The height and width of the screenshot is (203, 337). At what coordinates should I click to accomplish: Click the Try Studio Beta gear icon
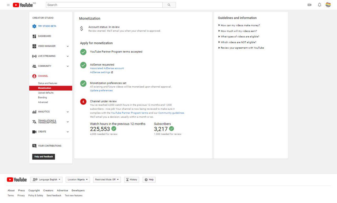coord(34,26)
